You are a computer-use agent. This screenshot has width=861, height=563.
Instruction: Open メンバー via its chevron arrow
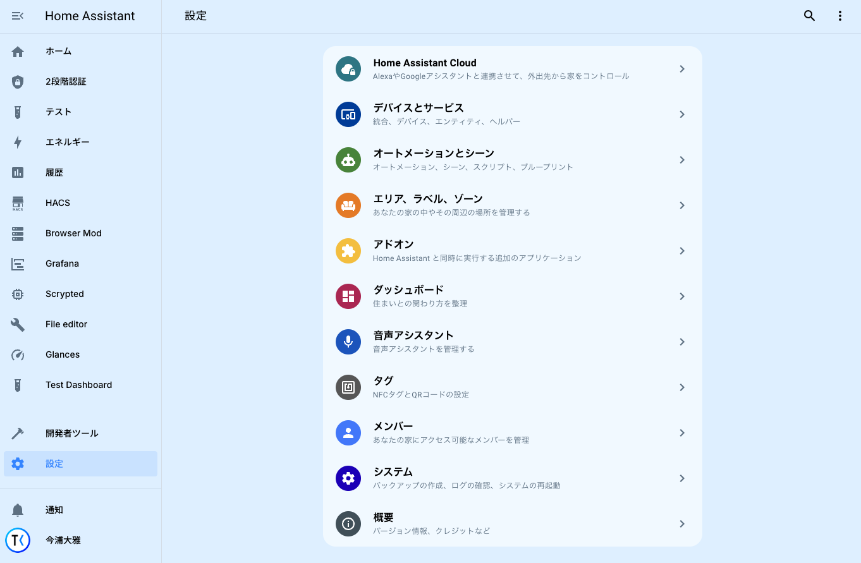[x=682, y=433]
